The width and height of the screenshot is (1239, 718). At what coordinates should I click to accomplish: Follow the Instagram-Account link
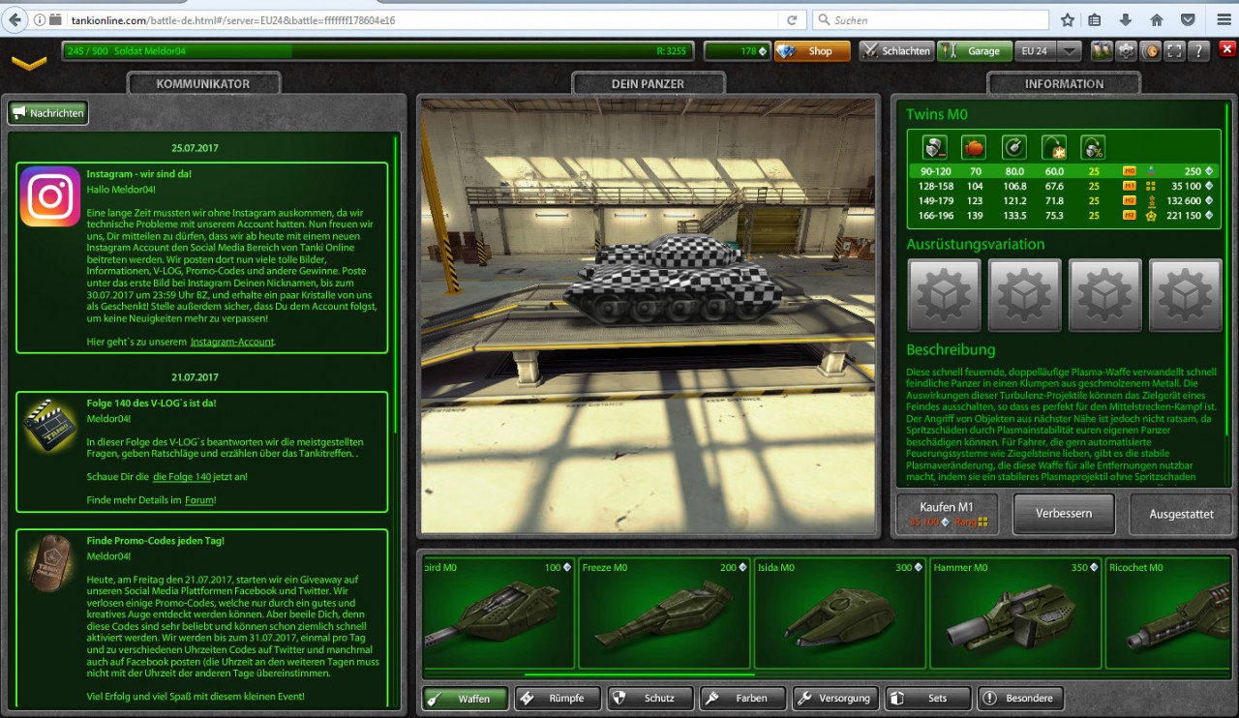tap(232, 342)
